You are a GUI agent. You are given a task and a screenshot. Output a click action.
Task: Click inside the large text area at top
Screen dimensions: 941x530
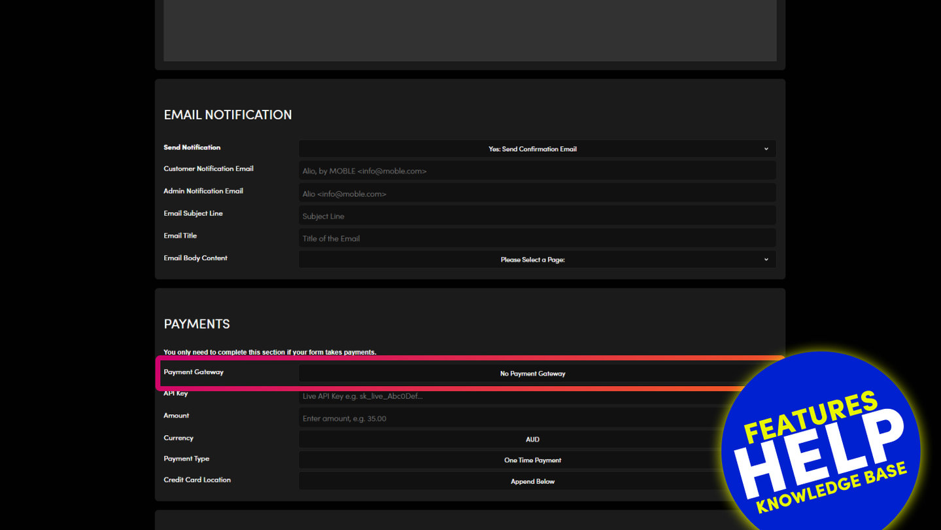[470, 30]
